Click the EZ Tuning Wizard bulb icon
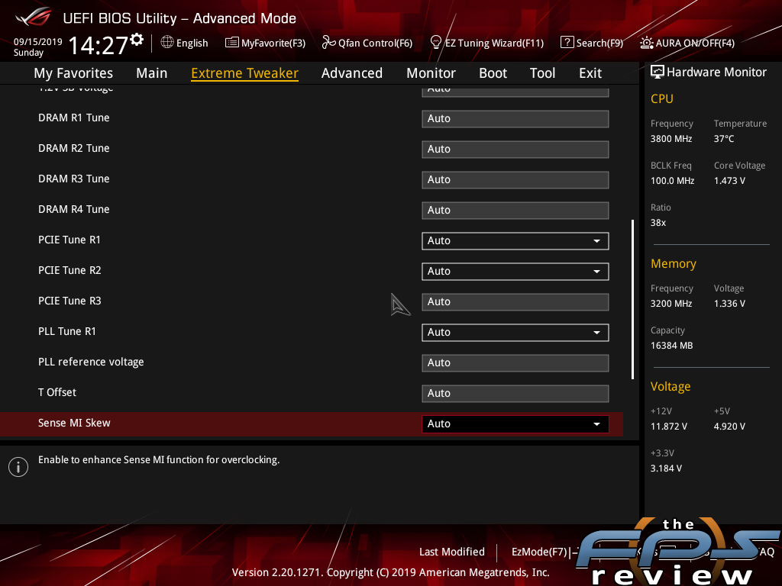 [x=435, y=43]
